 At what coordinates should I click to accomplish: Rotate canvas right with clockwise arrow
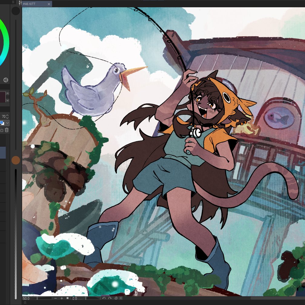pos(110,298)
